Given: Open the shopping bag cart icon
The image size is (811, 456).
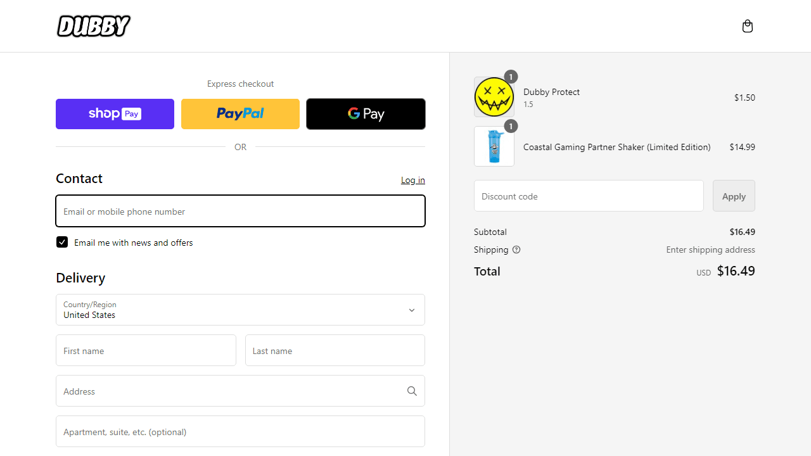Looking at the screenshot, I should click(748, 26).
